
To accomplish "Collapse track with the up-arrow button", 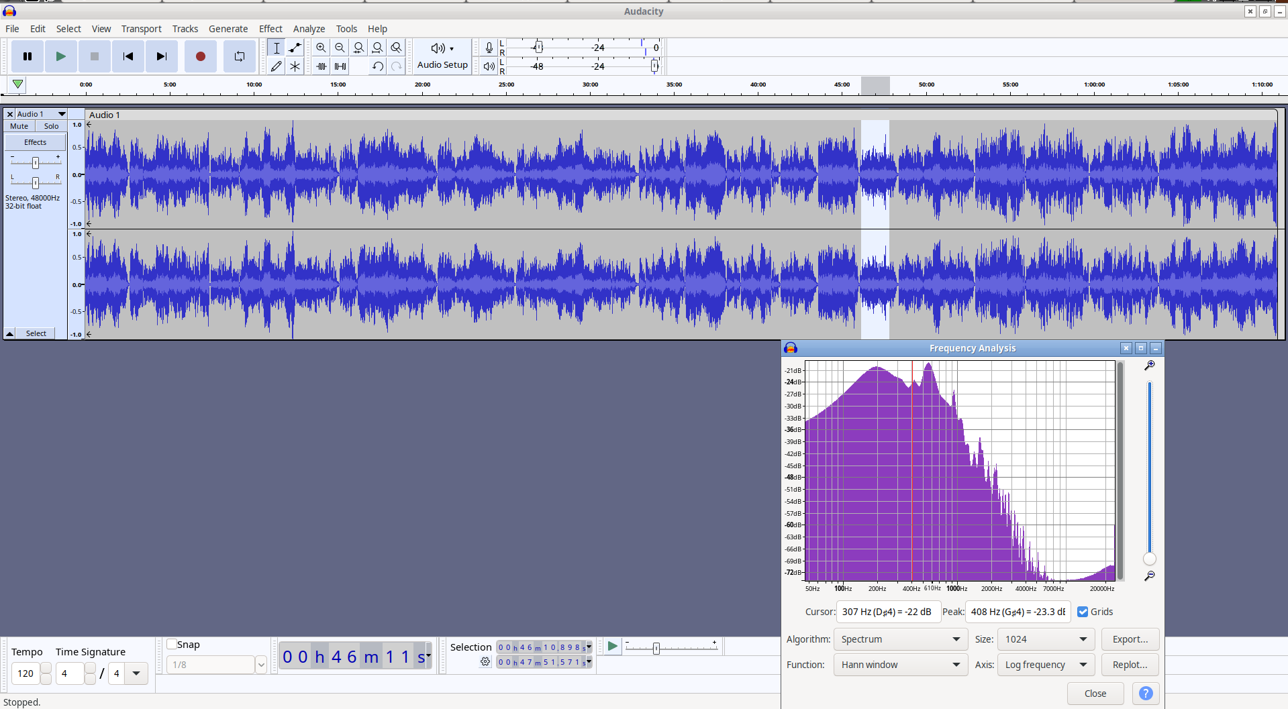I will point(10,333).
